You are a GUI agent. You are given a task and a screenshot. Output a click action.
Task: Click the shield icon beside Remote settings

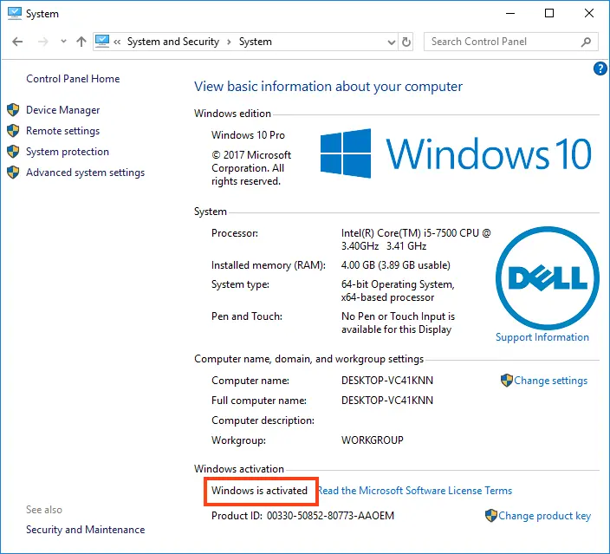pyautogui.click(x=13, y=131)
